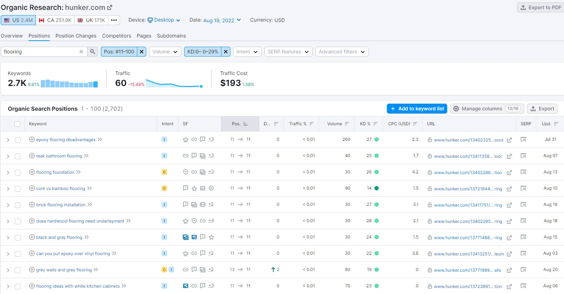Open the Intent filter dropdown
This screenshot has width=564, height=294.
coord(247,52)
